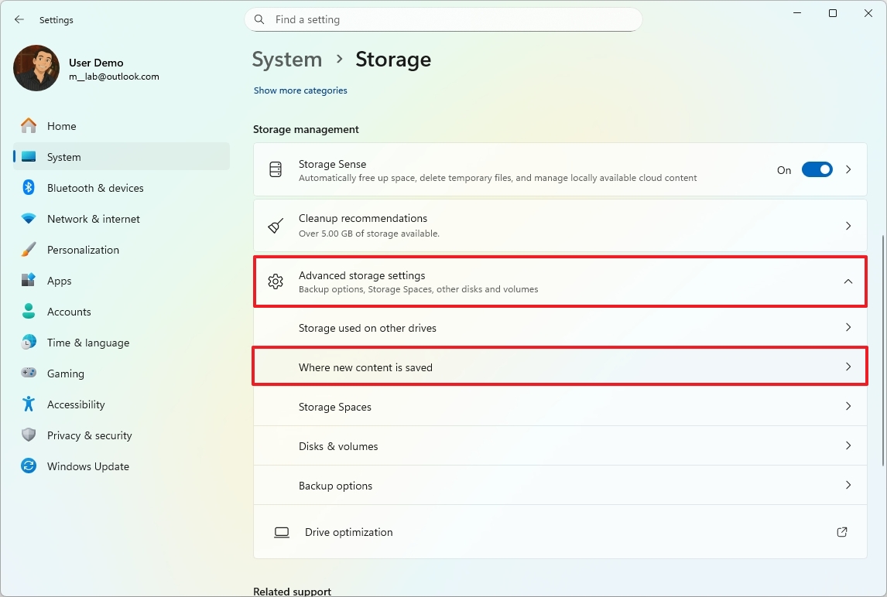Click the Network & internet Wi-Fi icon
The height and width of the screenshot is (597, 887).
[29, 219]
